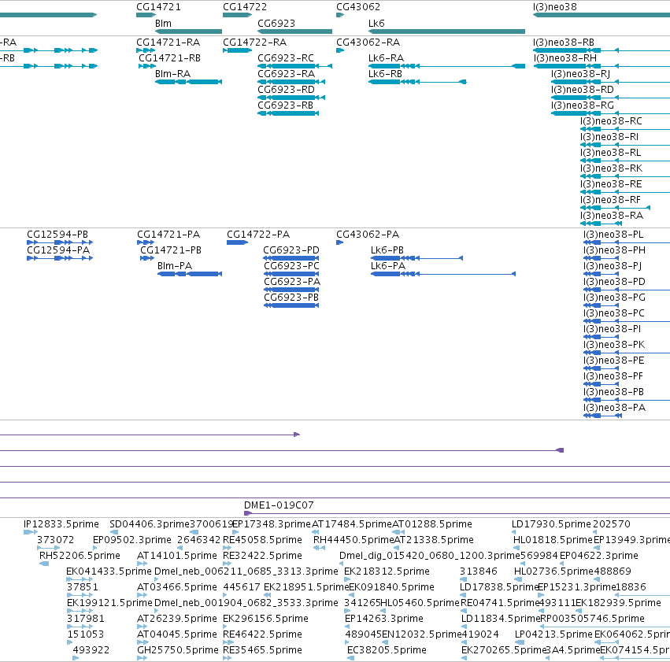Select the Blm-PA protein
This screenshot has height=662, width=670.
[x=174, y=266]
